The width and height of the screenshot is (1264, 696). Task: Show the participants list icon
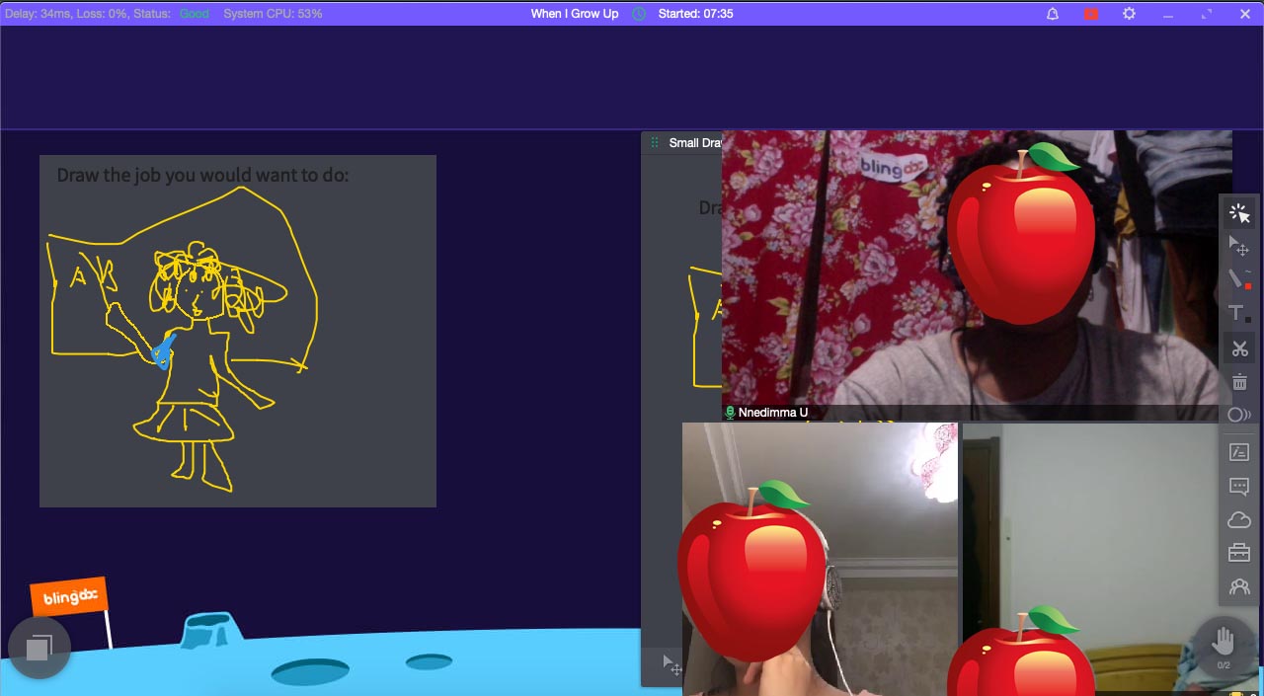pyautogui.click(x=1239, y=586)
